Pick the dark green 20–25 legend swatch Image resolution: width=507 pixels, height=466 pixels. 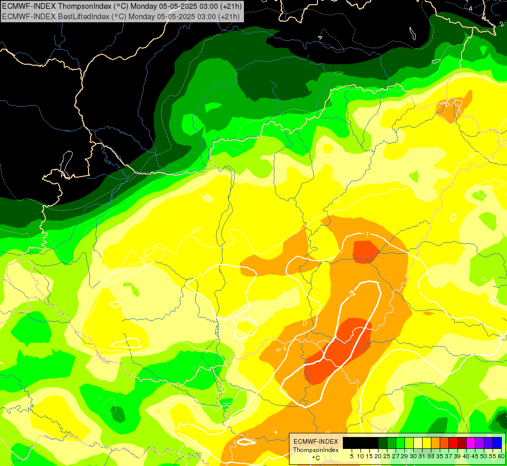point(383,443)
